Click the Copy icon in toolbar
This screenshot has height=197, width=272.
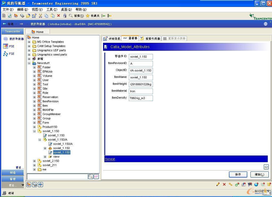(x=46, y=16)
